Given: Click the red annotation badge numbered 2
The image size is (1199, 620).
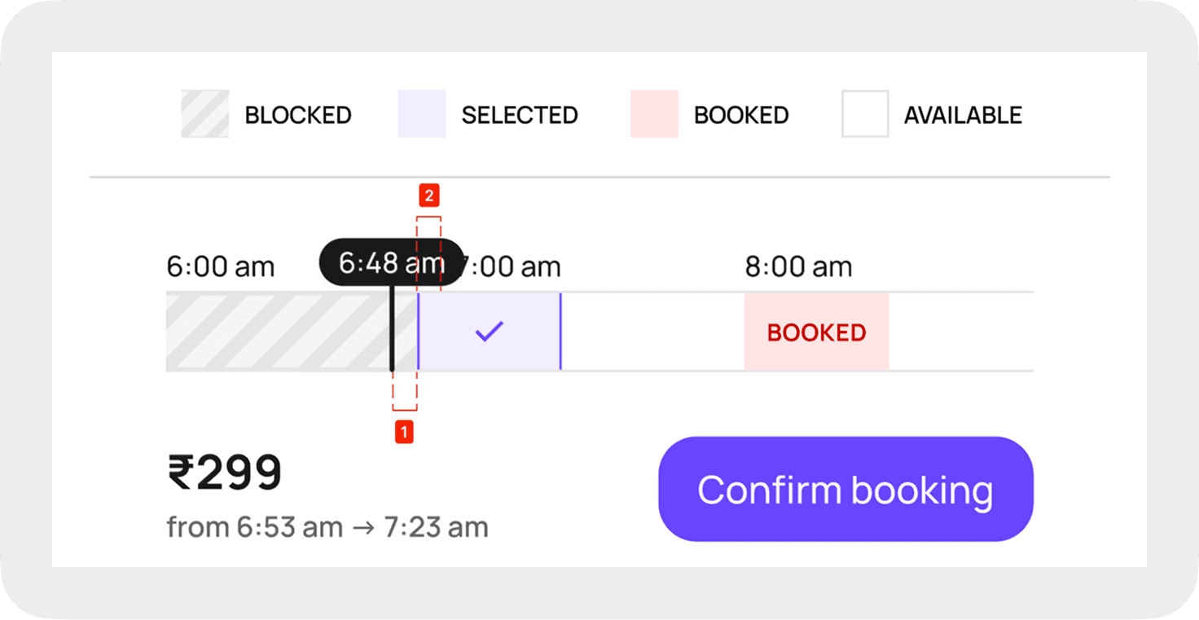Looking at the screenshot, I should click(428, 196).
